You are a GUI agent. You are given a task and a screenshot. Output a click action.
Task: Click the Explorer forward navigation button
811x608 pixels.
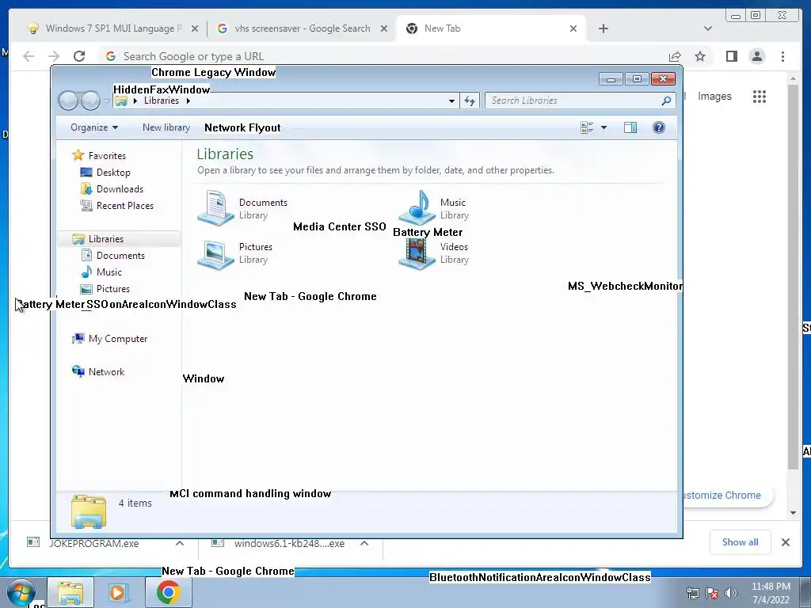[90, 101]
